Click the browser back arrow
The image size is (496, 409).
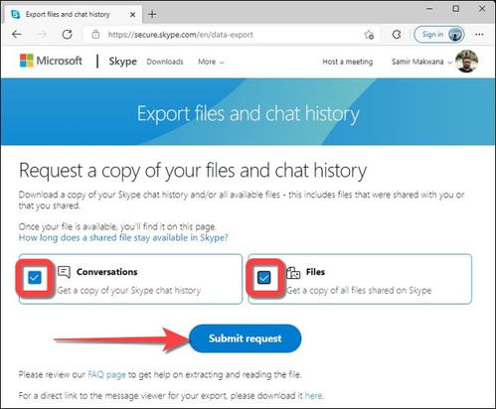click(x=17, y=35)
